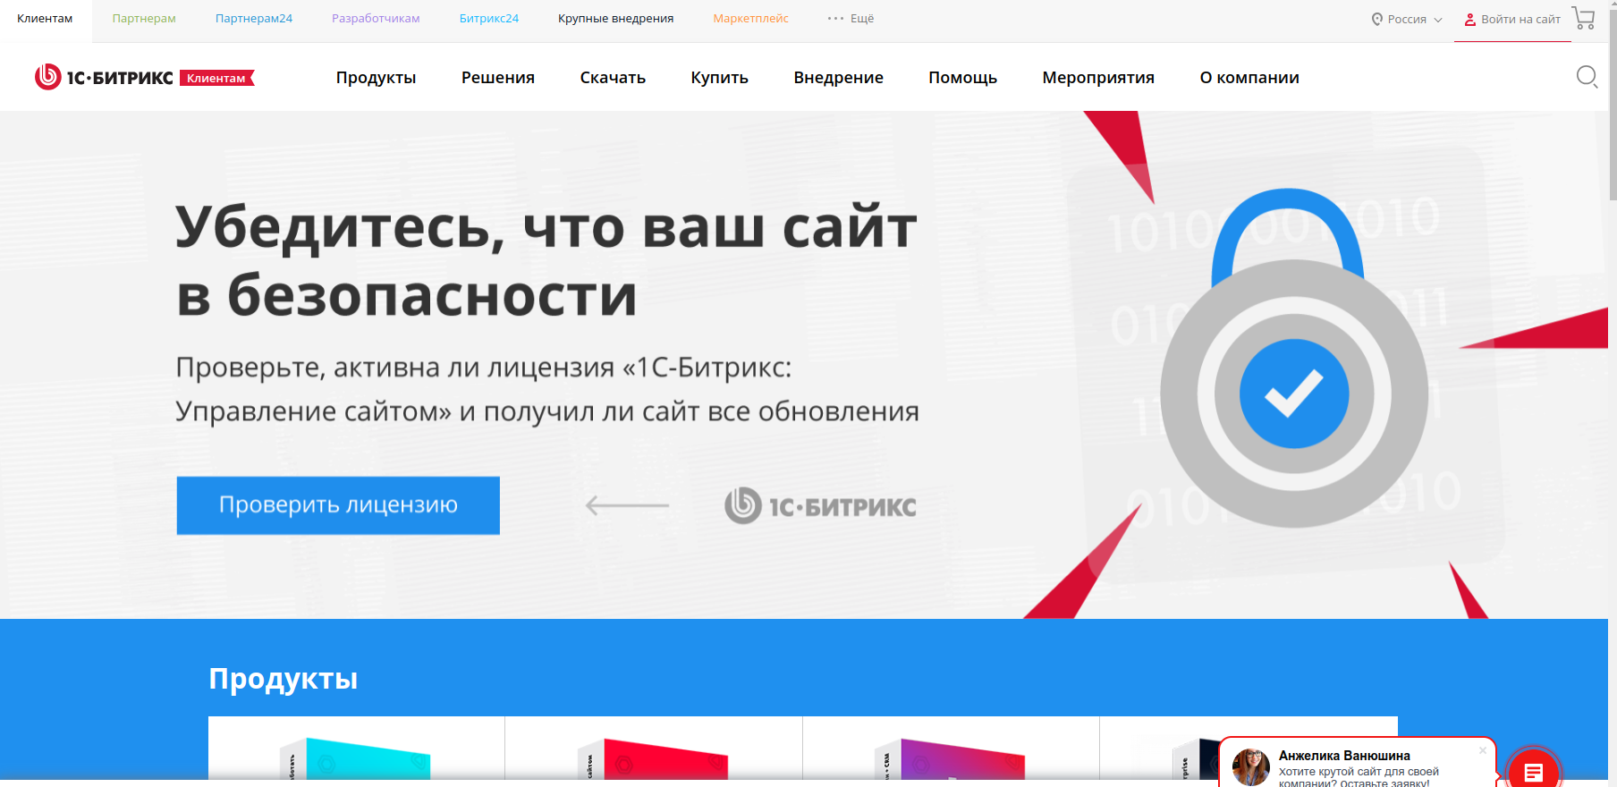Open the Скачать menu
This screenshot has width=1617, height=787.
(x=613, y=78)
